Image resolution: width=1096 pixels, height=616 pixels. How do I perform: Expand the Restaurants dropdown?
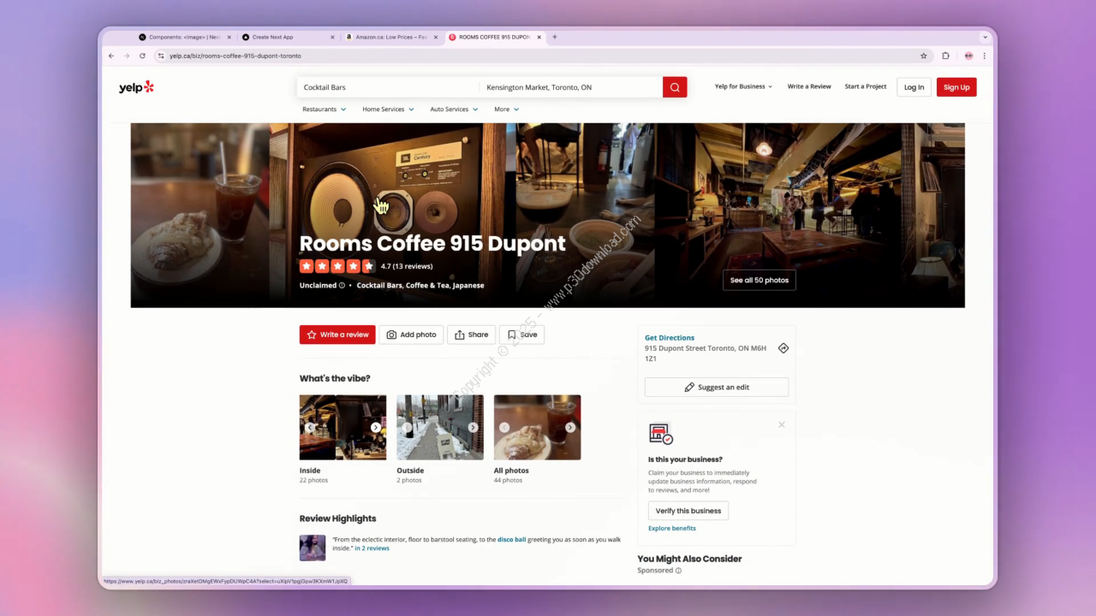(324, 110)
